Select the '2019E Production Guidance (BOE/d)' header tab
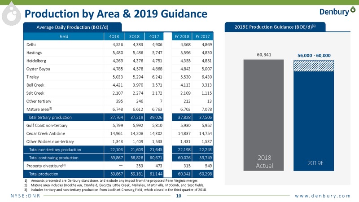The height and width of the screenshot is (202, 359). point(275,27)
